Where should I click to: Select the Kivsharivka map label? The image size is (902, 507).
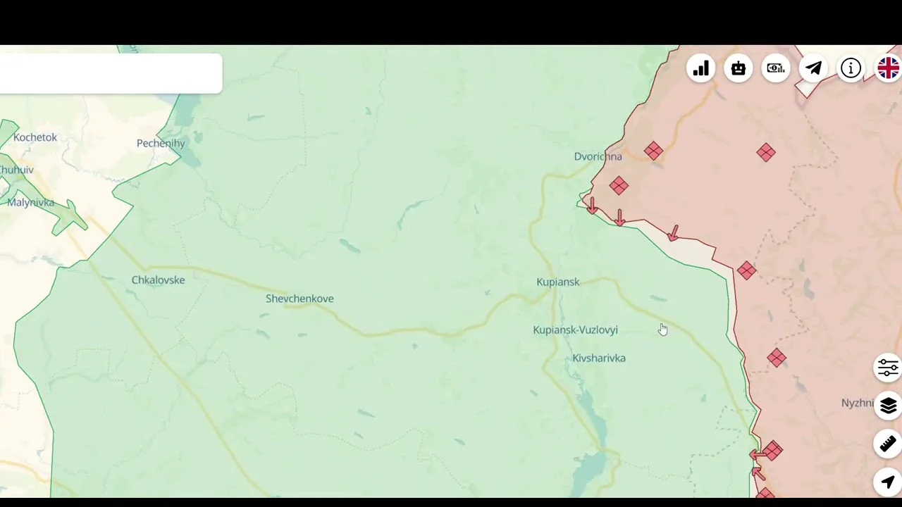[x=599, y=358]
